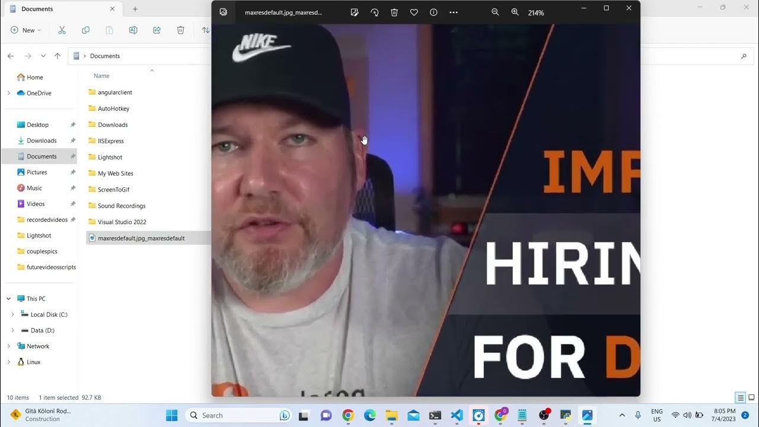The height and width of the screenshot is (427, 759).
Task: Open the file info icon in Photos
Action: pos(433,12)
